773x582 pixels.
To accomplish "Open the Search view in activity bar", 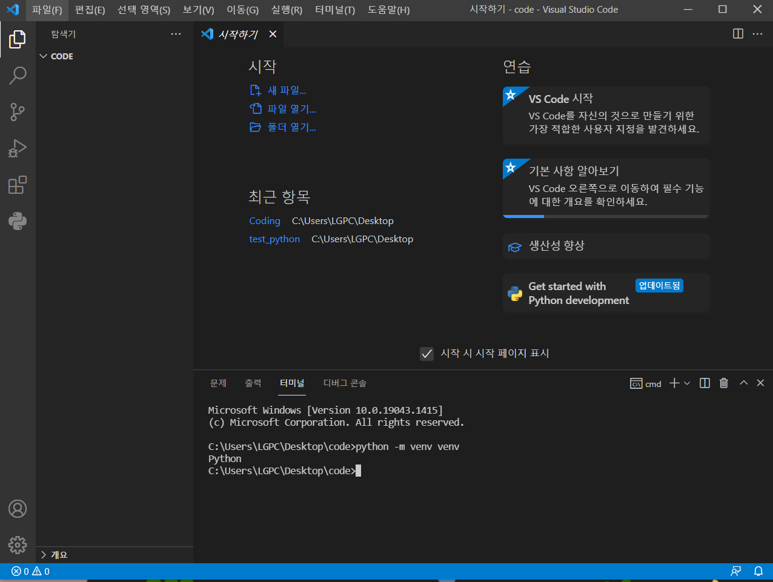I will pyautogui.click(x=18, y=76).
